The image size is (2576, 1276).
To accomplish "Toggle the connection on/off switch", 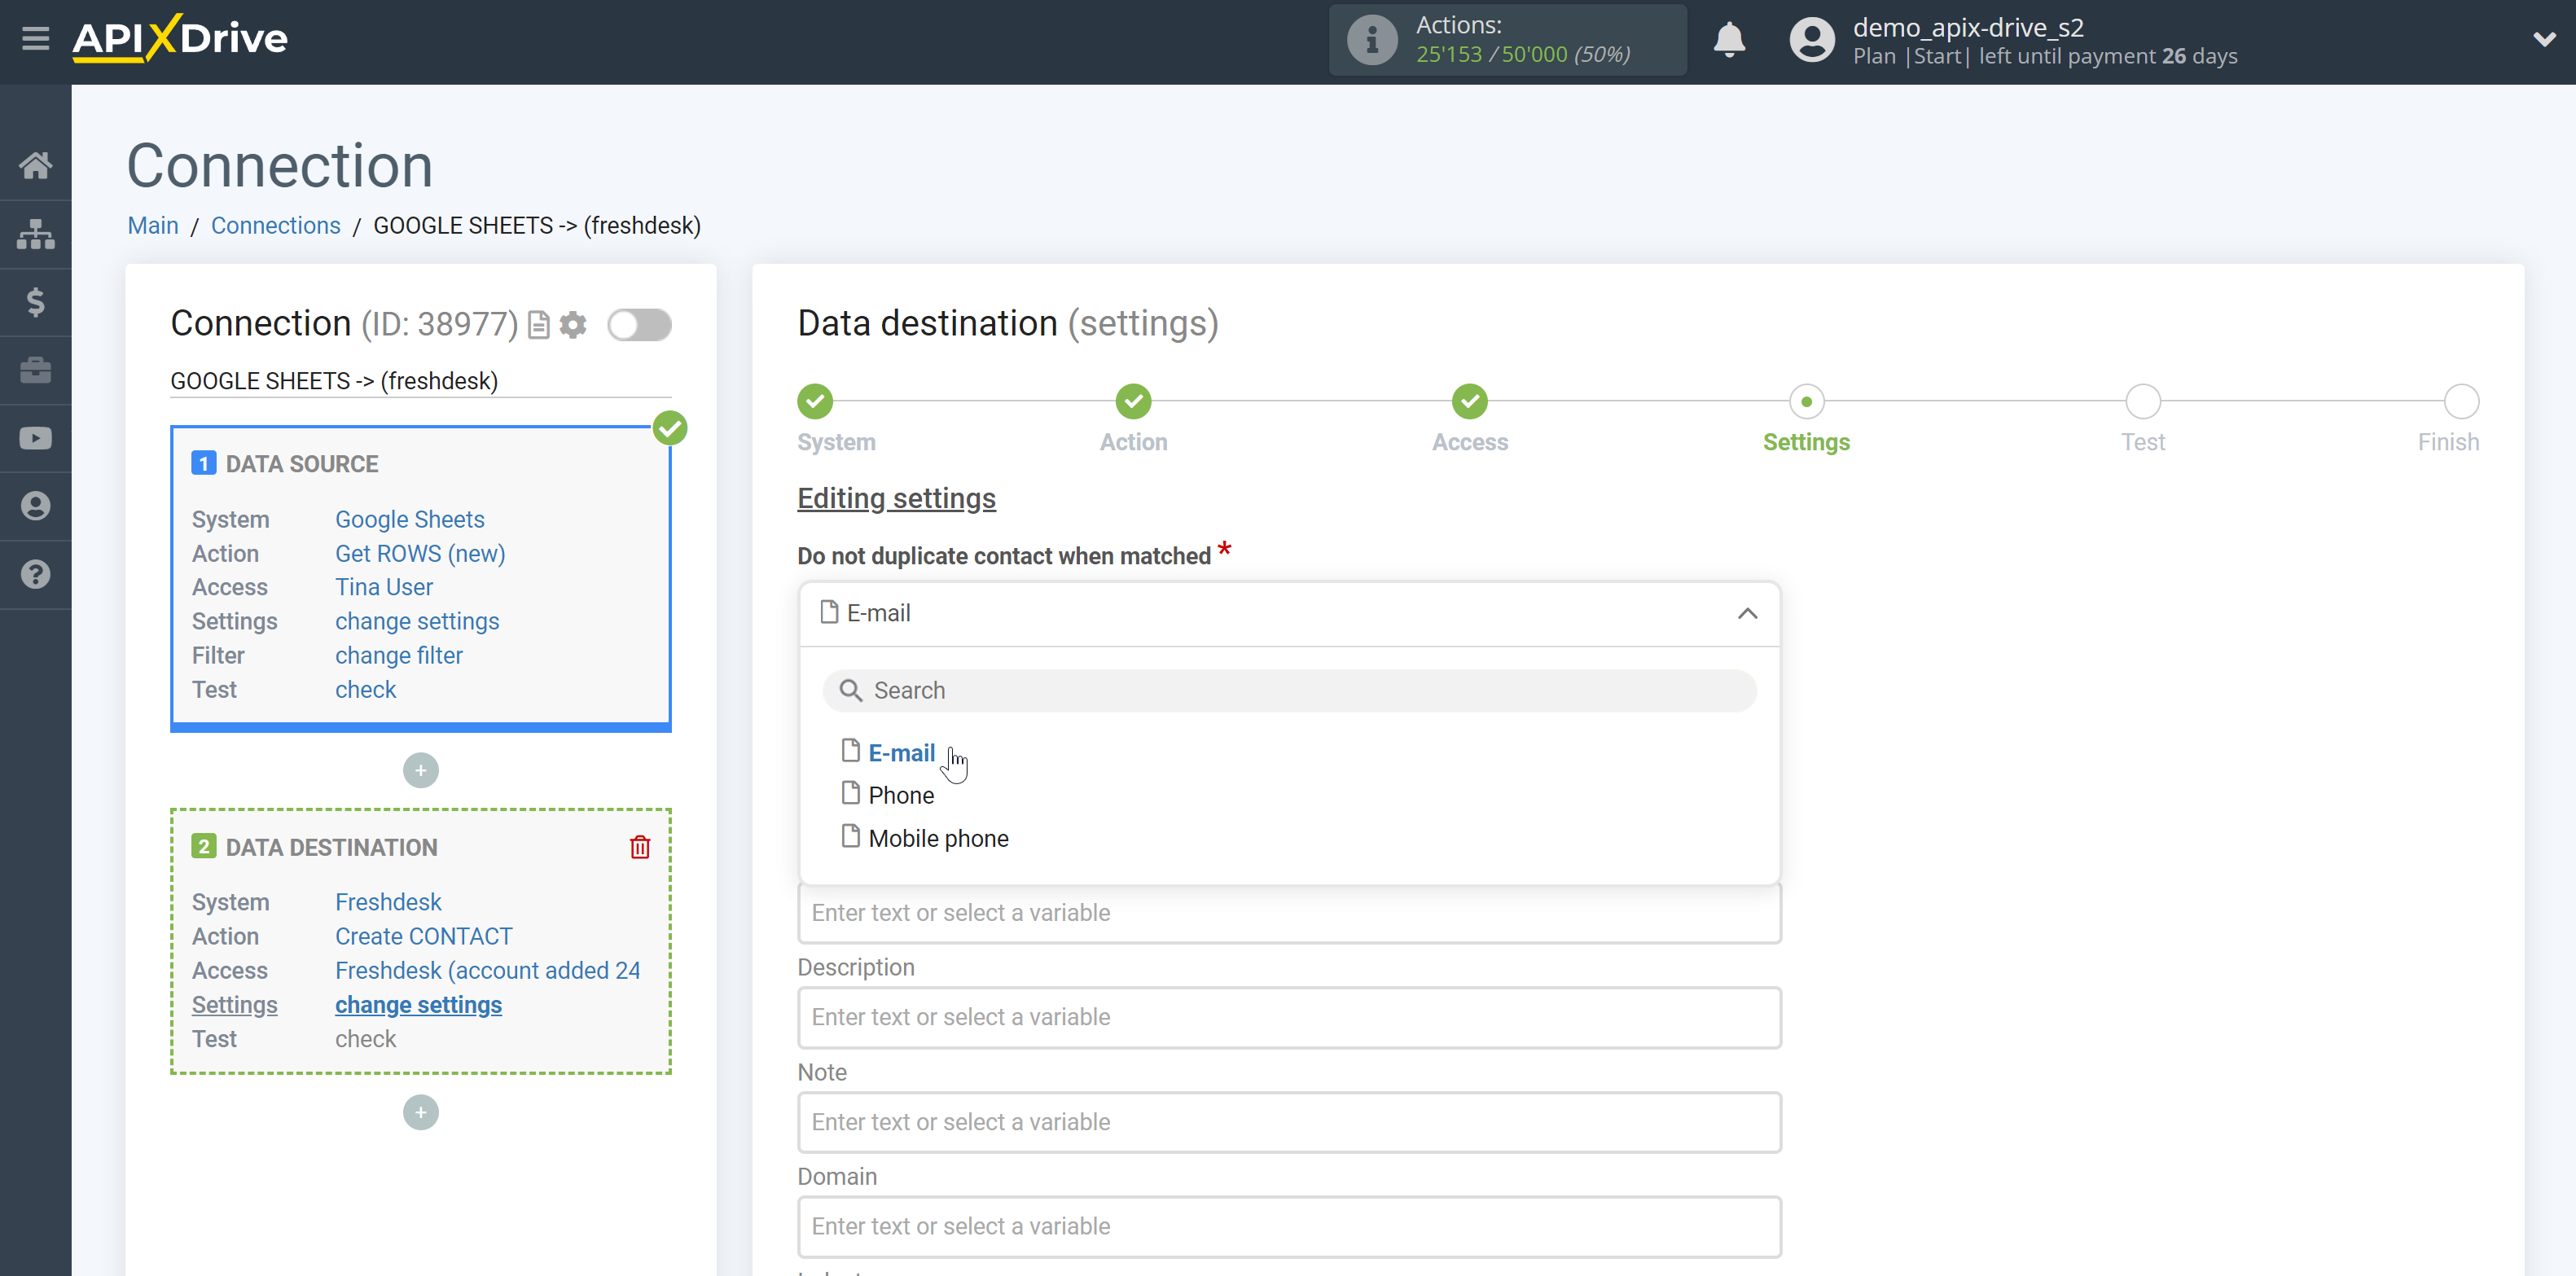I will pos(639,325).
